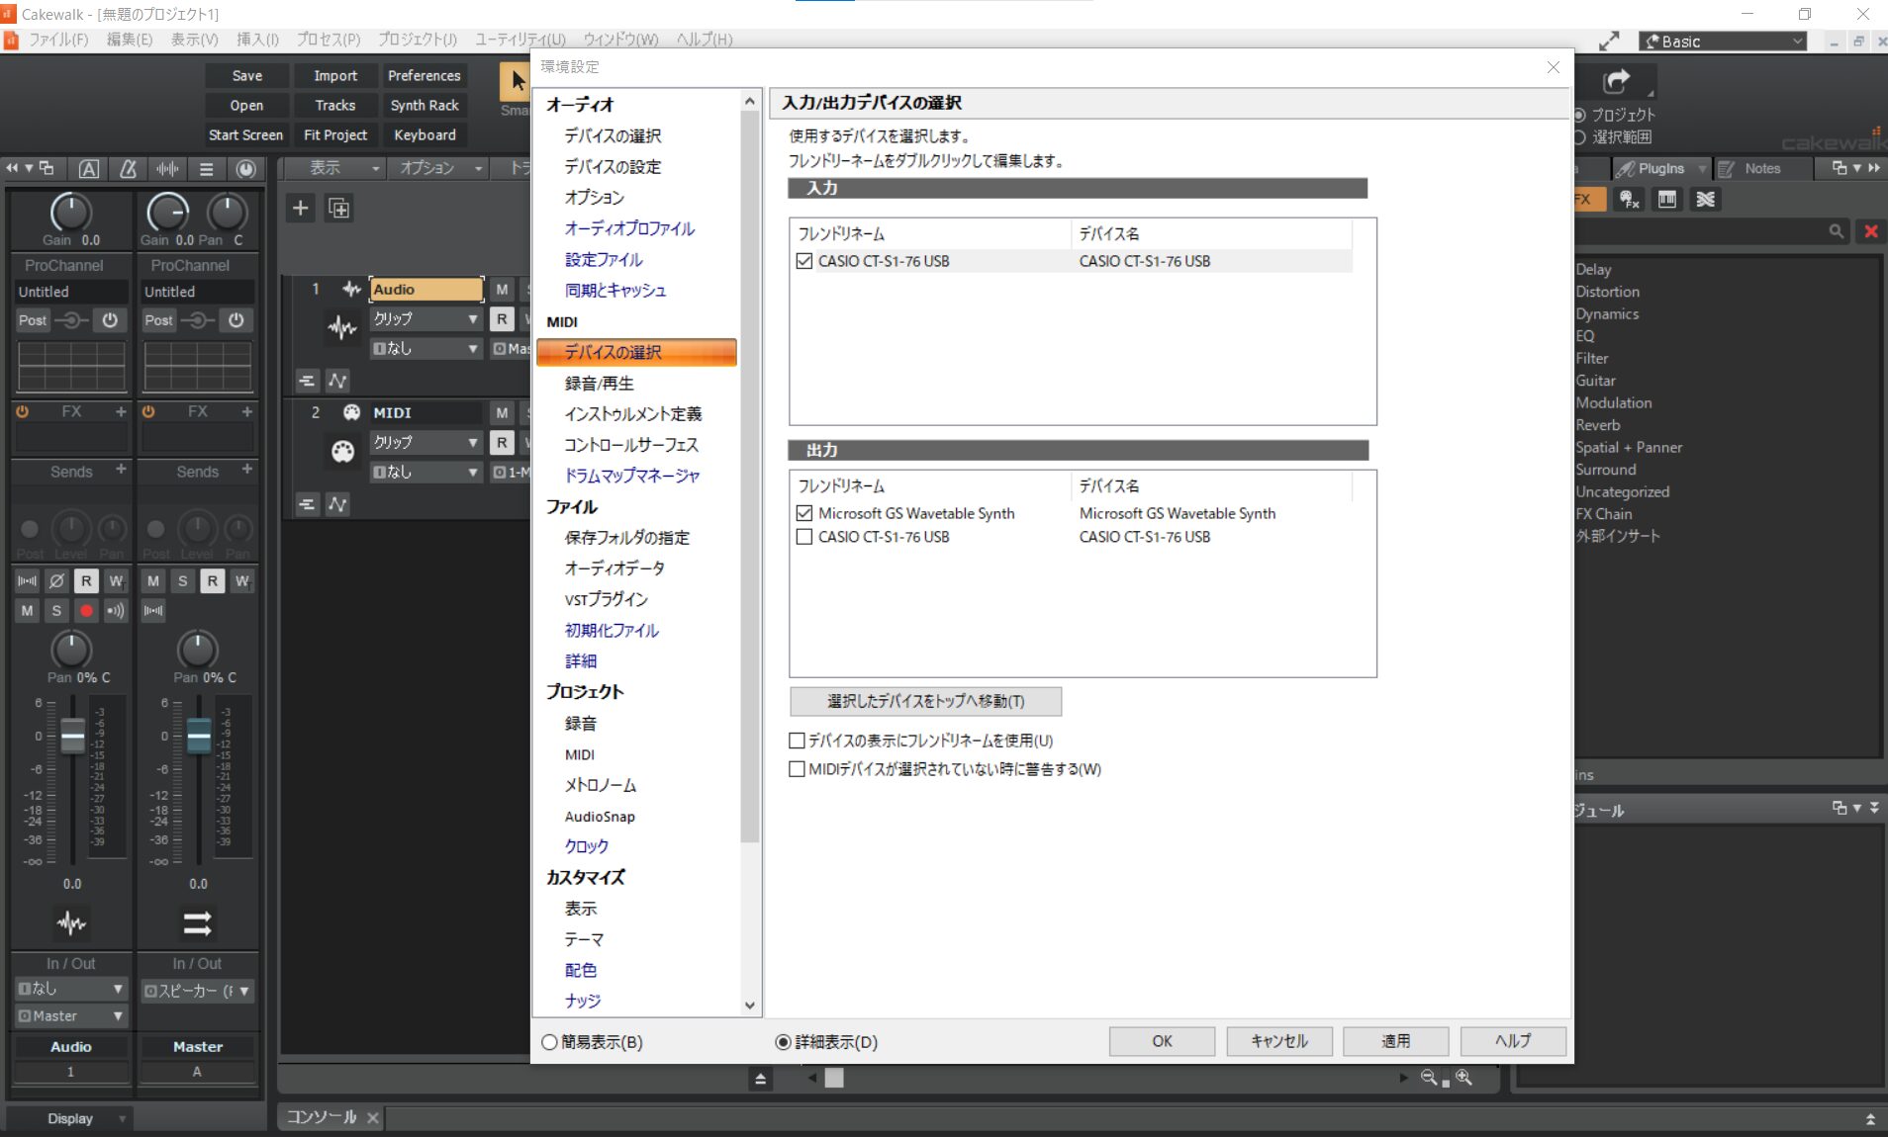Open Audio track なし input dropdown

425,348
